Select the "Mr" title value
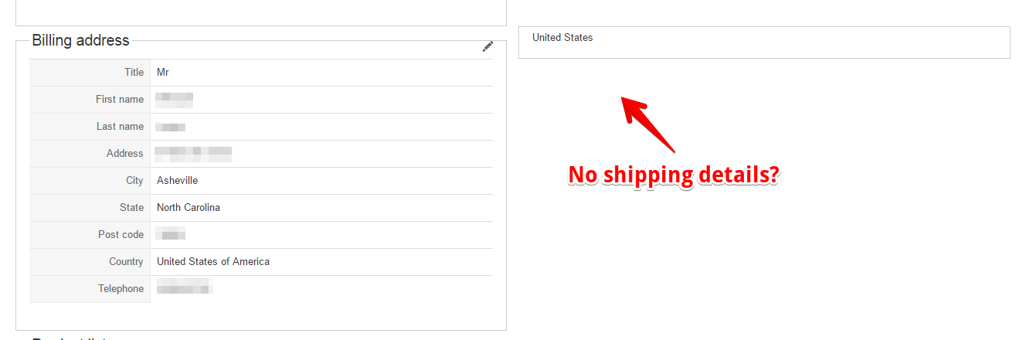The height and width of the screenshot is (340, 1029). [x=163, y=73]
